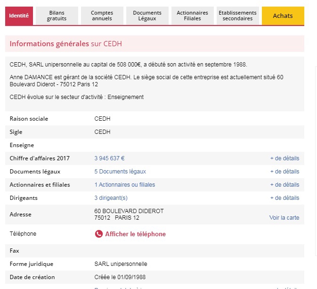The height and width of the screenshot is (289, 317).
Task: Click sentence about secteur d'activité Enseignement
Action: pos(77,97)
